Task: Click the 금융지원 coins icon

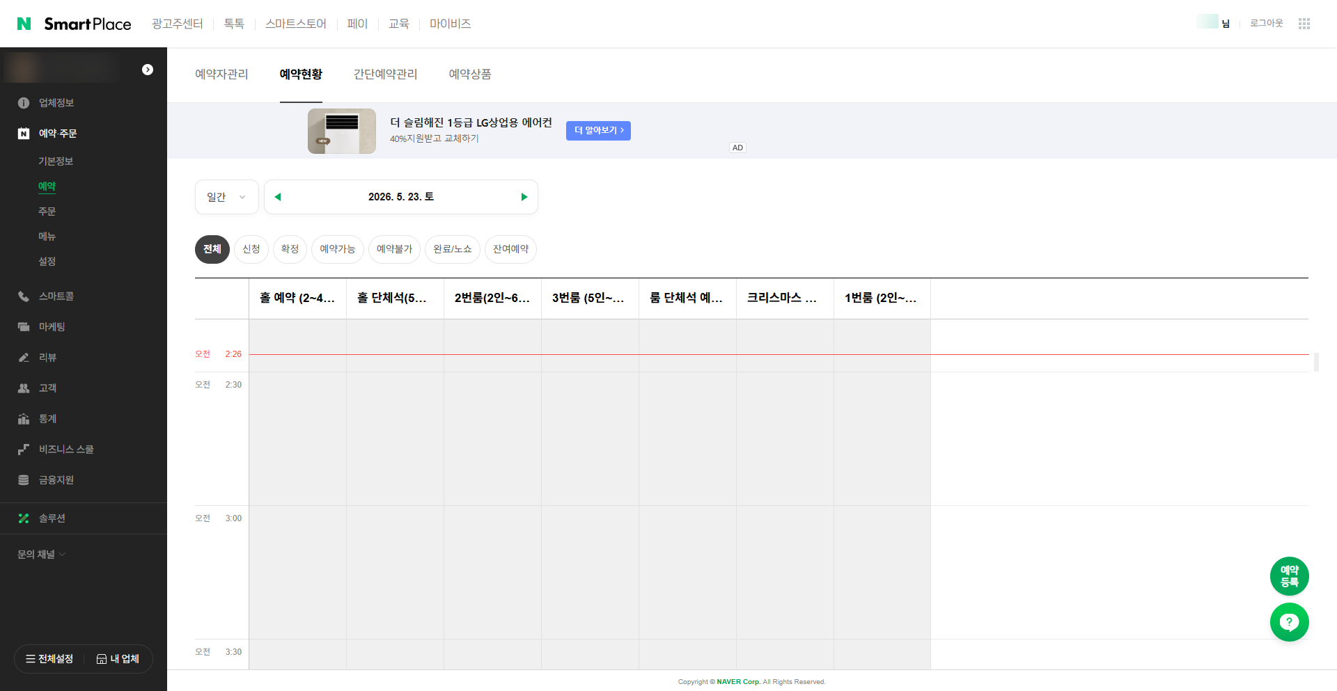Action: point(24,480)
